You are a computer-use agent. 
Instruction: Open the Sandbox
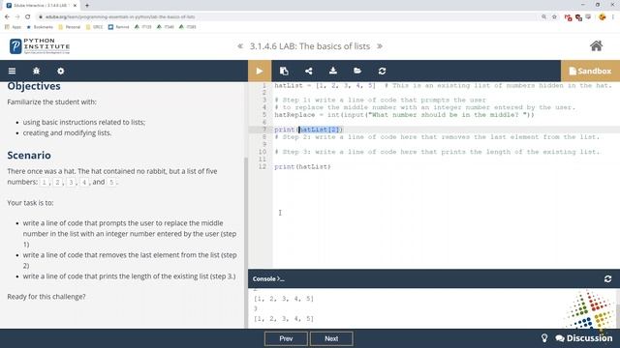pyautogui.click(x=590, y=71)
